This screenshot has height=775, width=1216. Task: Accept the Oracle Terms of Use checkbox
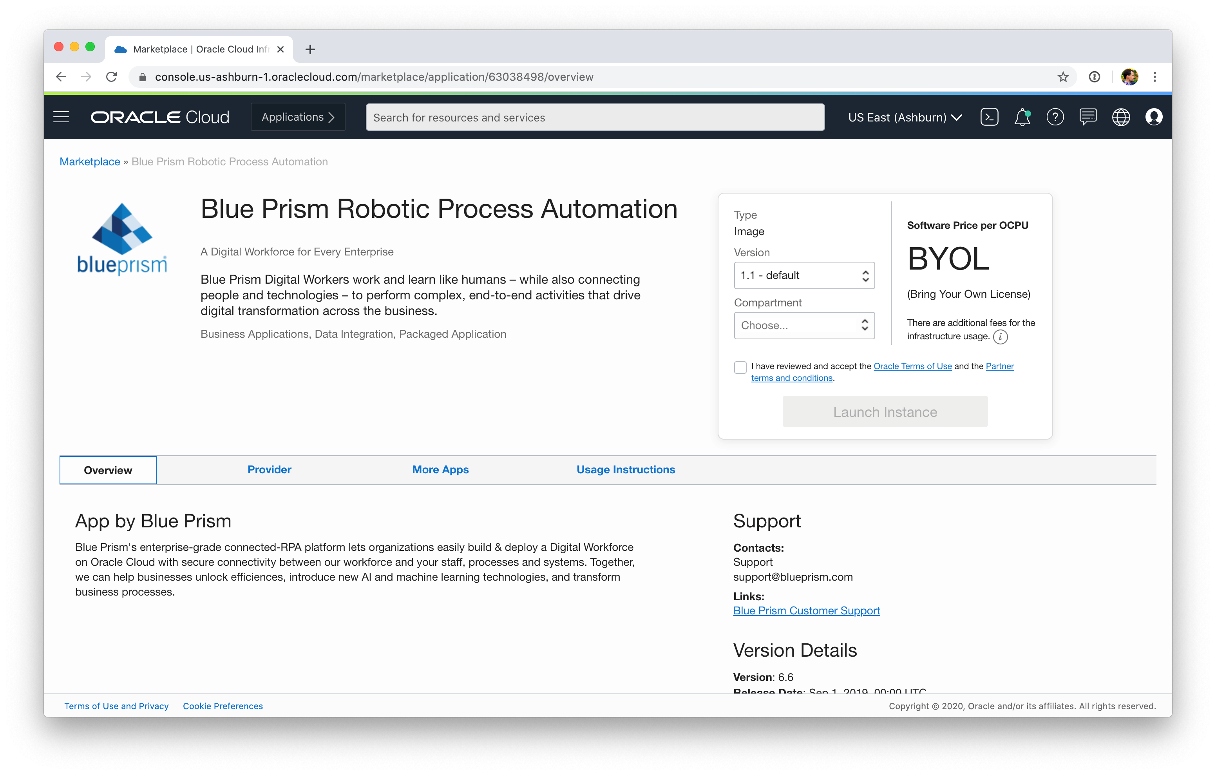tap(740, 367)
